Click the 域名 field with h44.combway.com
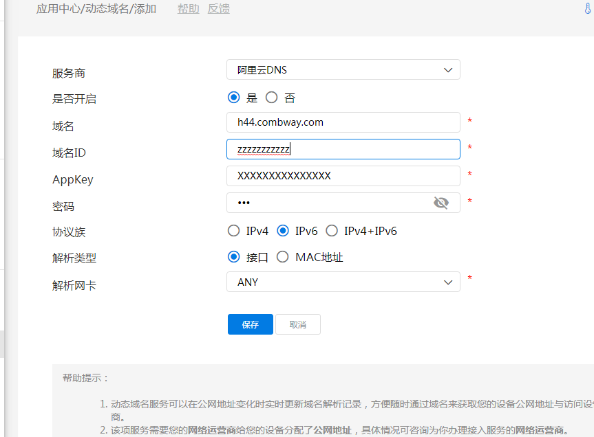The height and width of the screenshot is (437, 594). click(x=343, y=122)
